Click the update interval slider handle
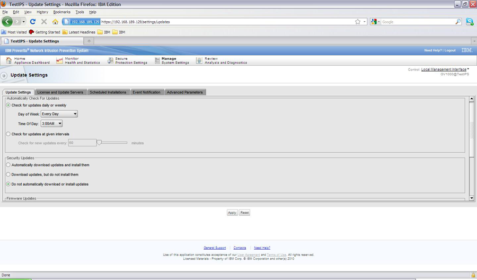 pos(99,143)
